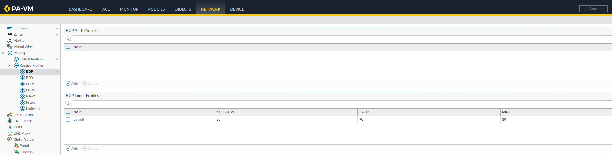This screenshot has height=155, width=612.
Task: Click the search icon in BGP Auth Profiles
Action: coord(67,38)
